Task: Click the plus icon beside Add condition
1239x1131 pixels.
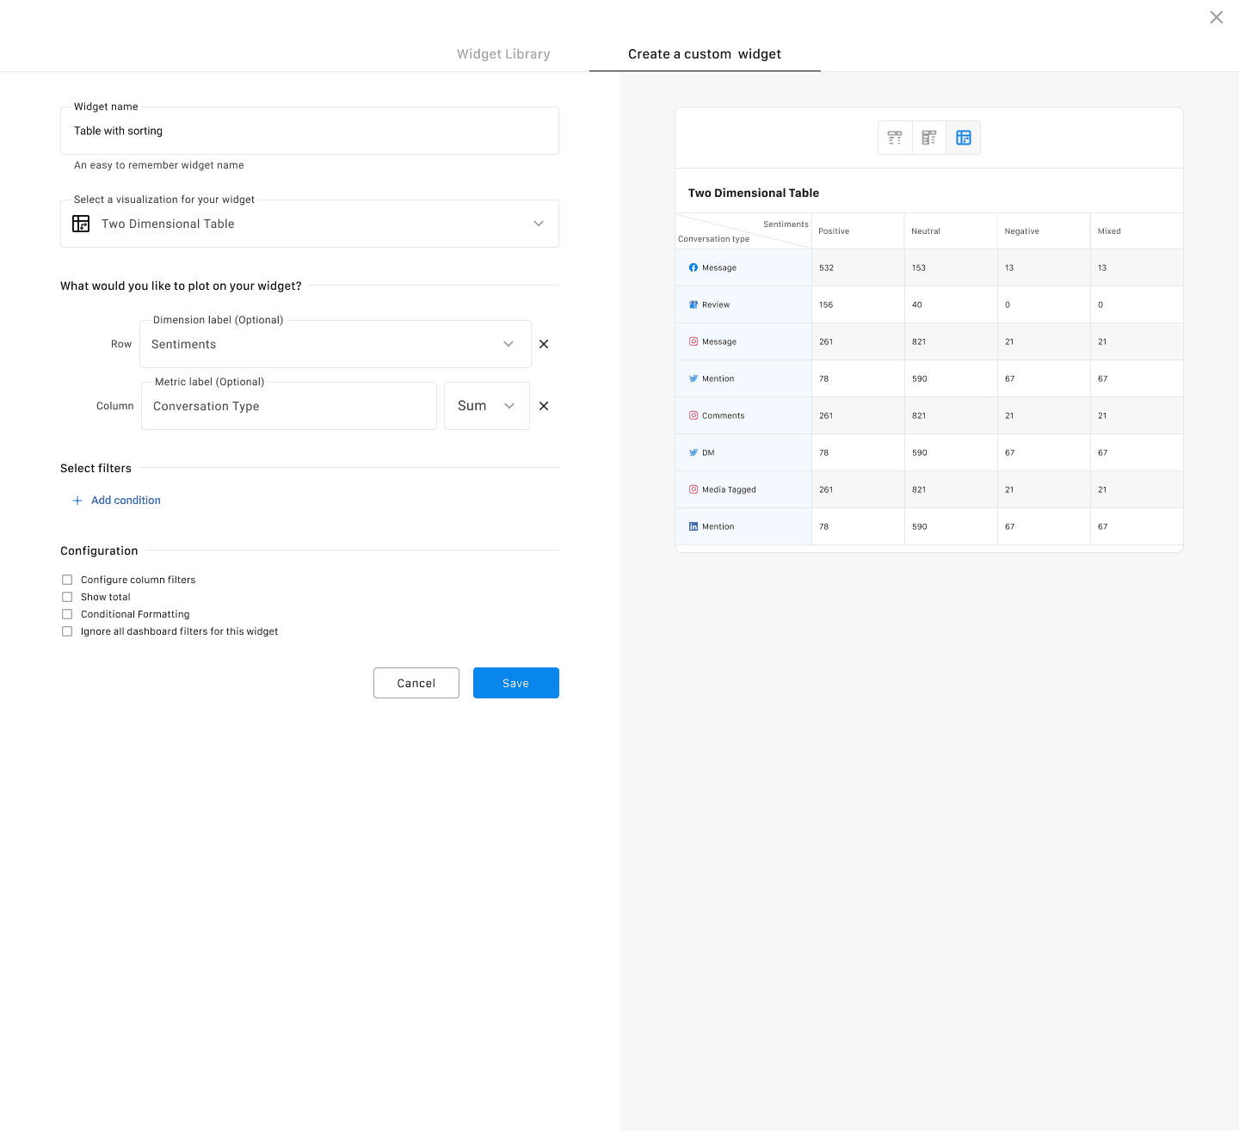Action: (x=77, y=501)
